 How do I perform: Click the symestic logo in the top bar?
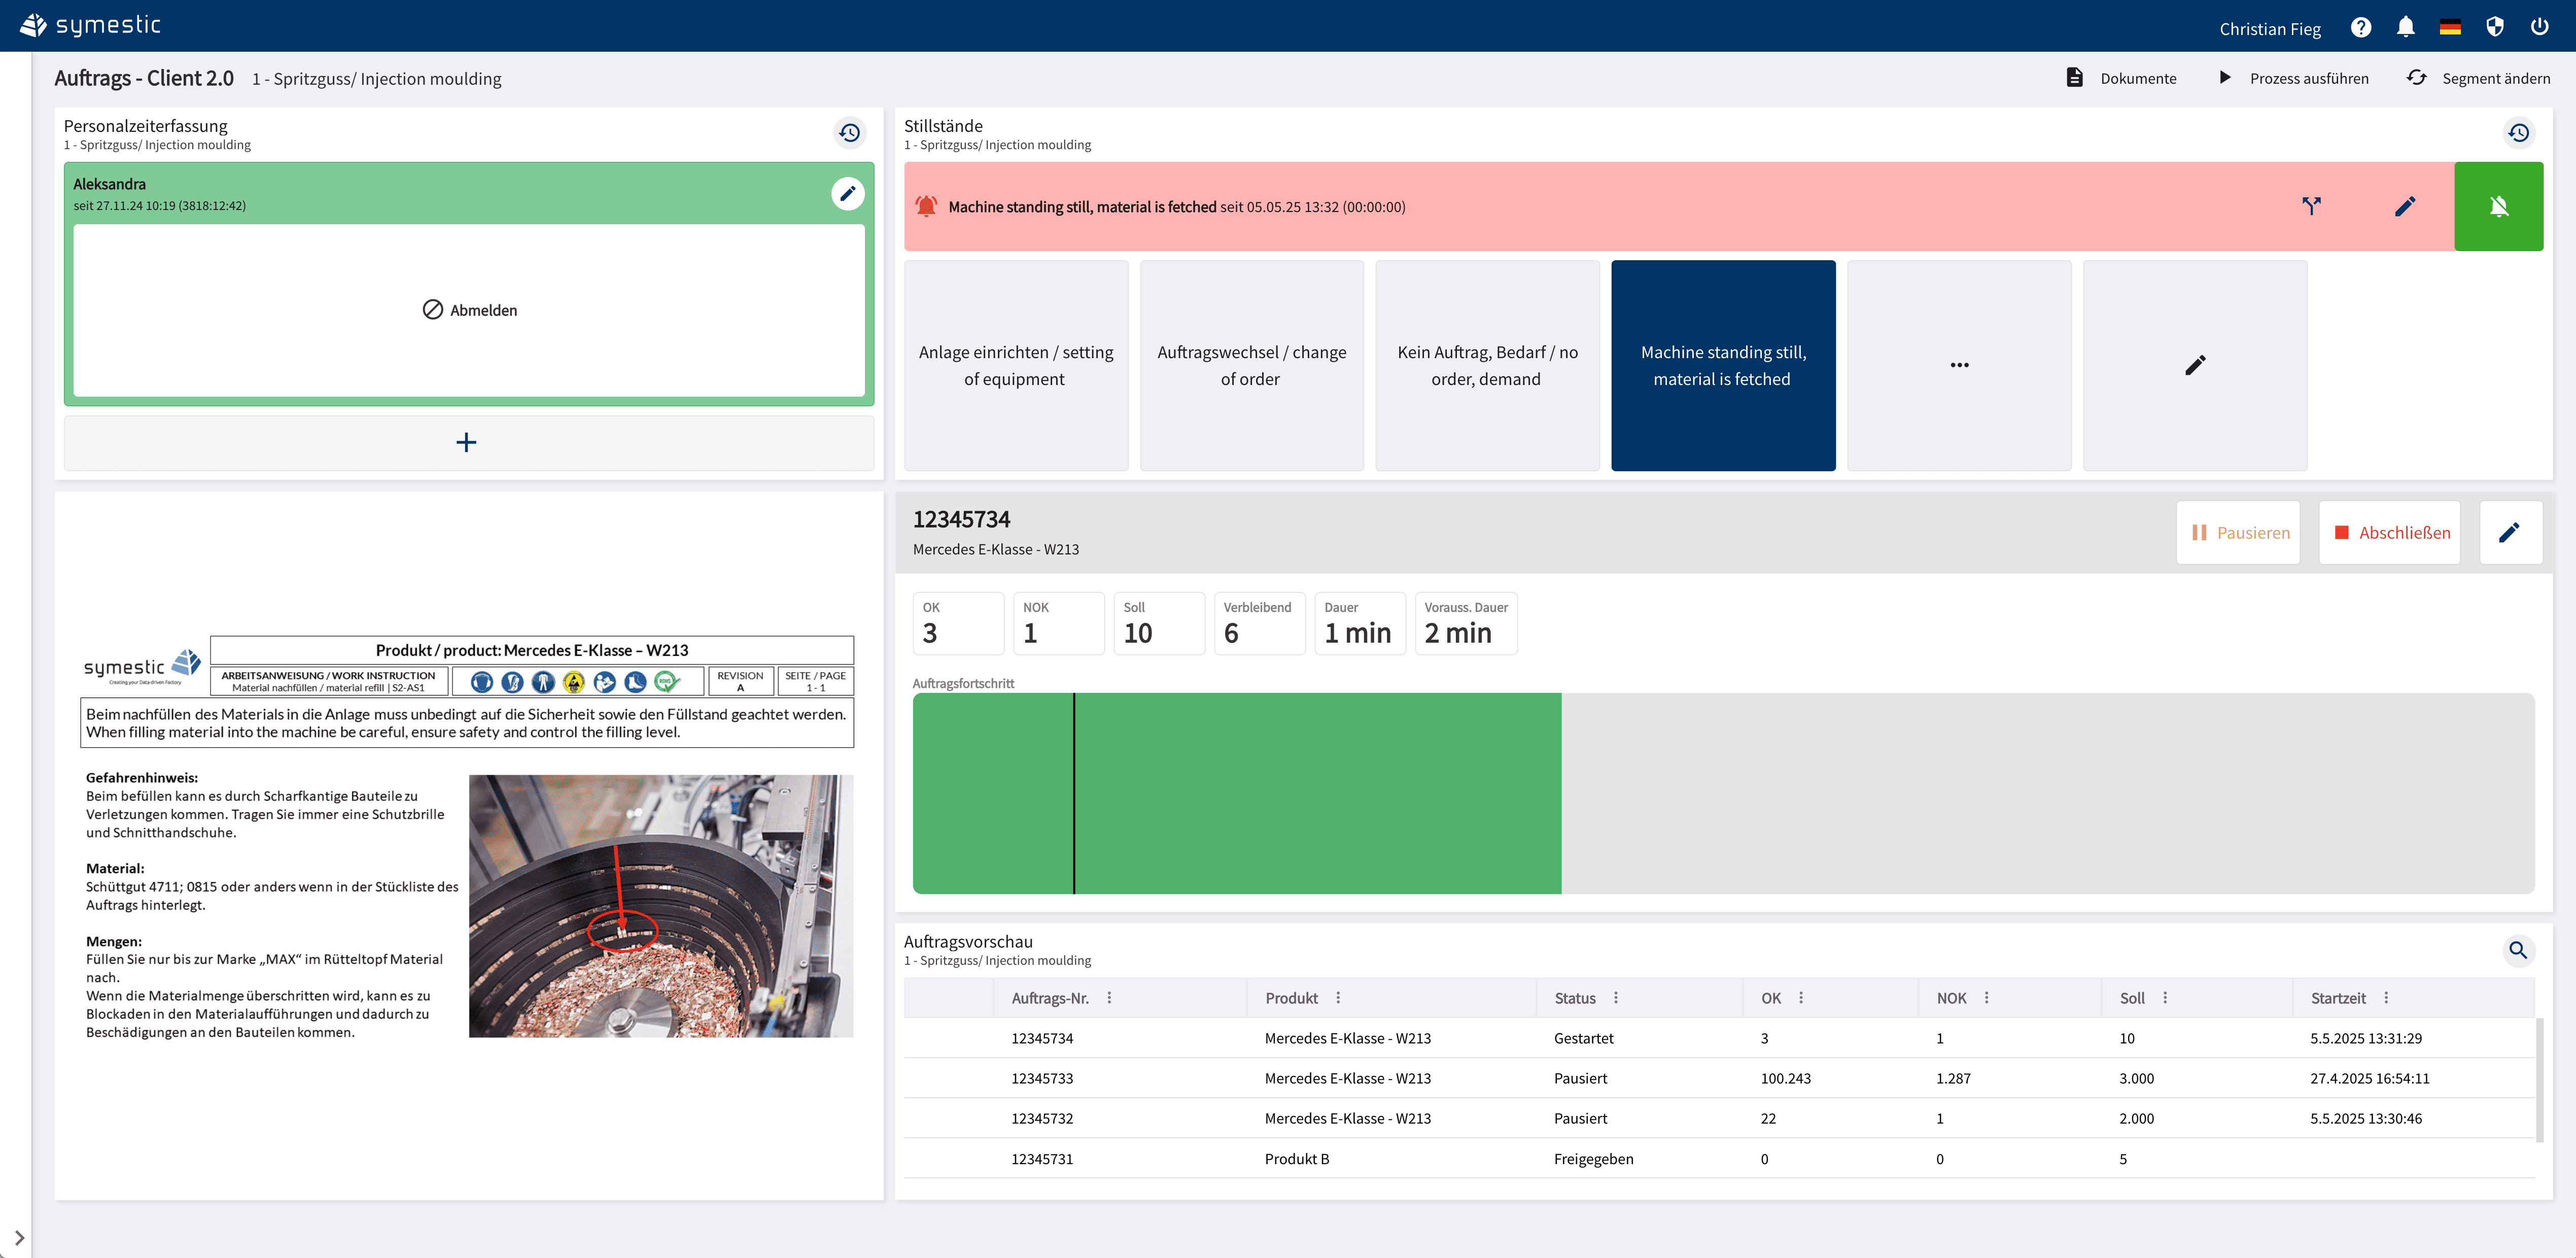point(90,25)
